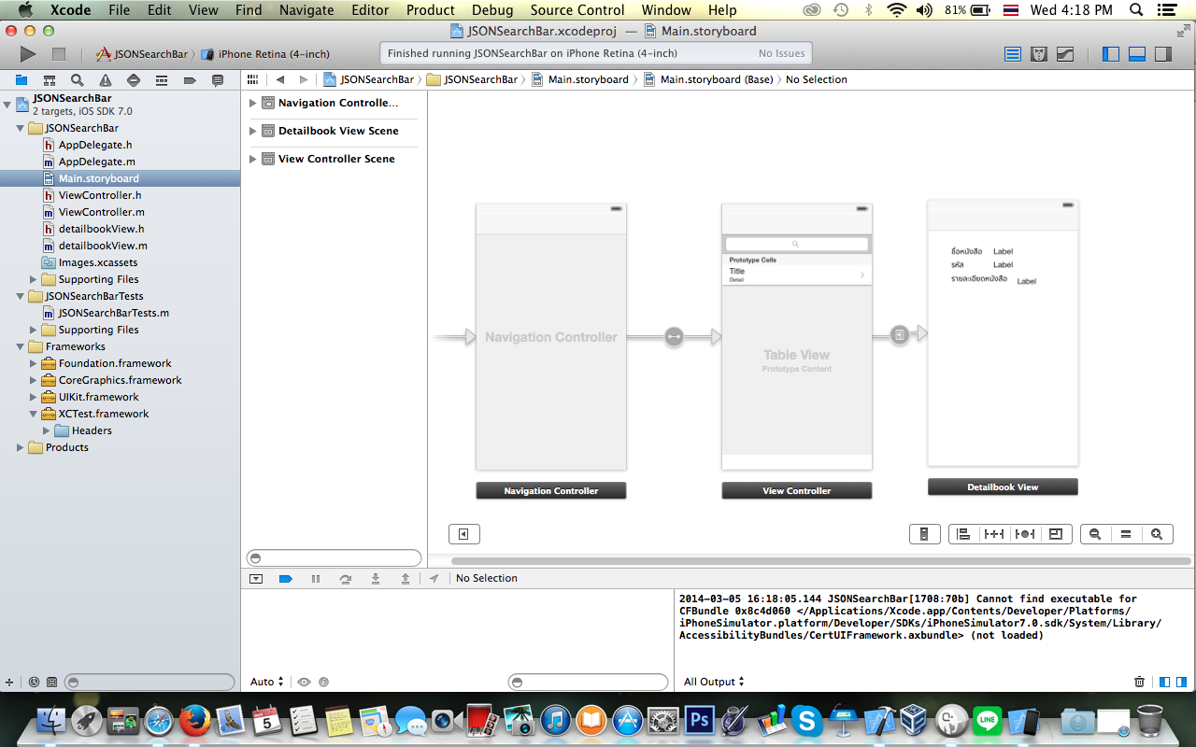Select the Assistant editor button
Viewport: 1196px width, 747px height.
[x=1039, y=54]
